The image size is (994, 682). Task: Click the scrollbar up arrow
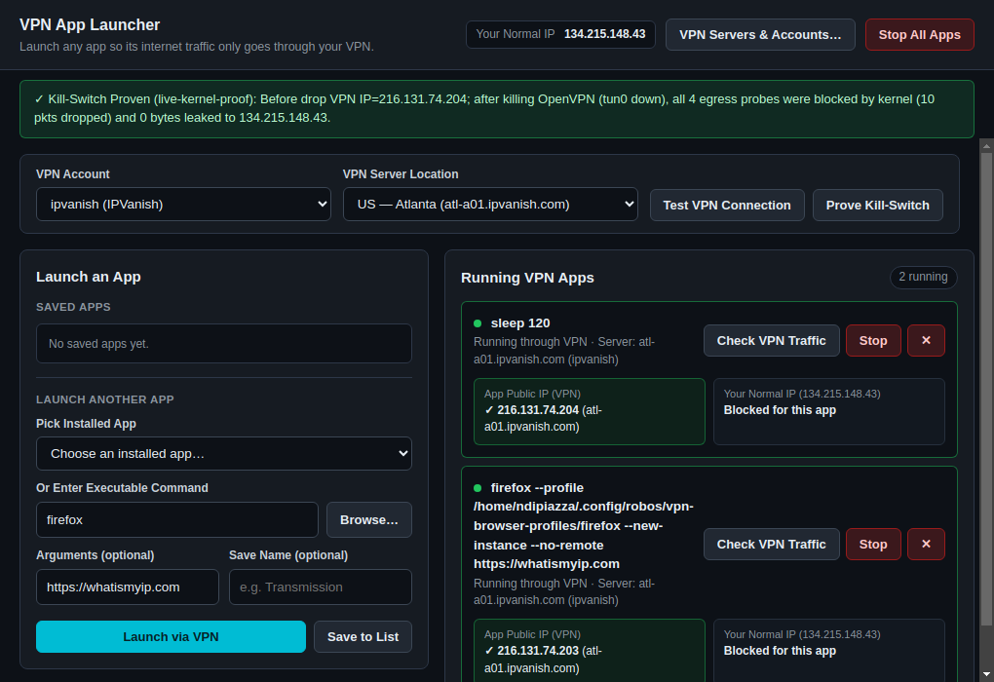986,146
